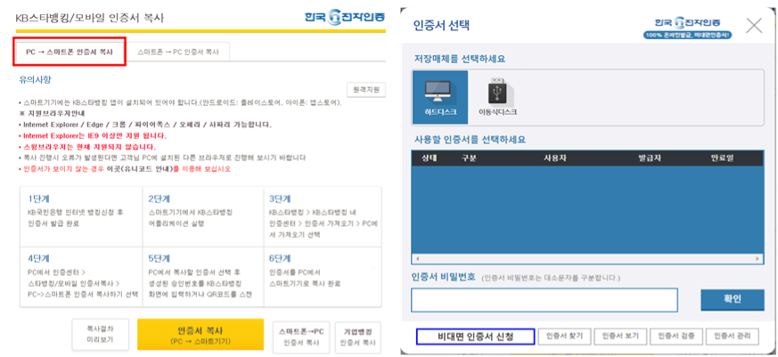Click the 2단계 step heading
Viewport: 778px width, 357px height.
point(159,199)
